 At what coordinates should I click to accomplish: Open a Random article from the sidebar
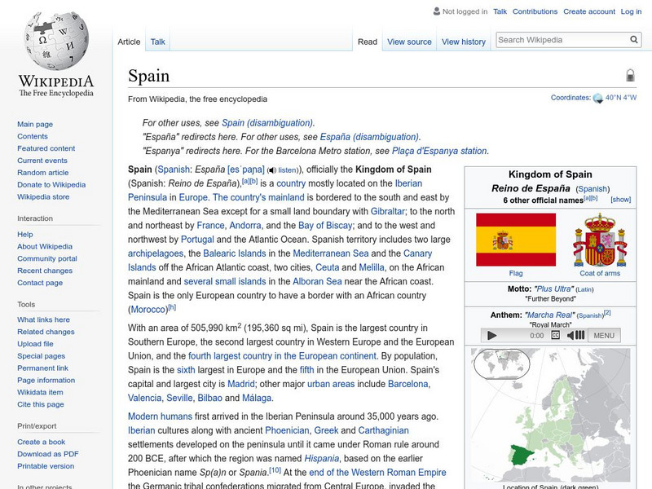(42, 173)
